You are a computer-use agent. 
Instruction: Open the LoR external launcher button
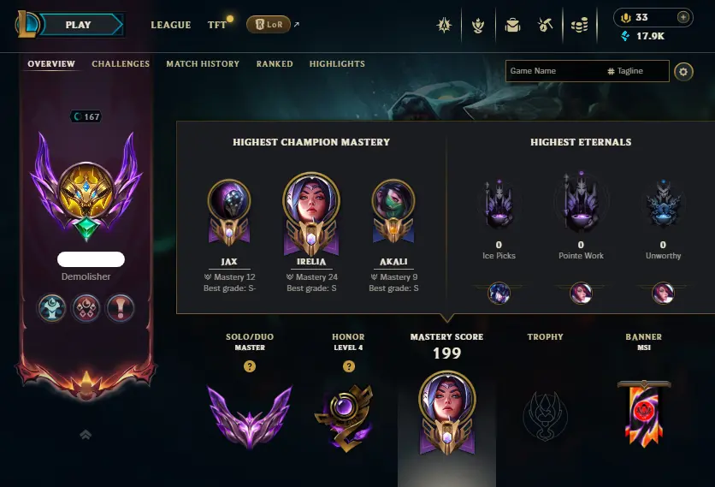(x=269, y=24)
